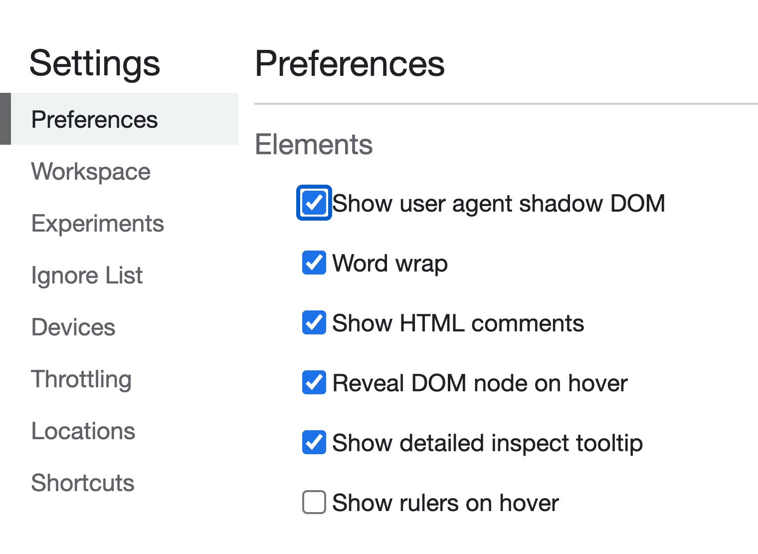This screenshot has height=554, width=758.
Task: Click the Word wrap label text
Action: pyautogui.click(x=390, y=263)
